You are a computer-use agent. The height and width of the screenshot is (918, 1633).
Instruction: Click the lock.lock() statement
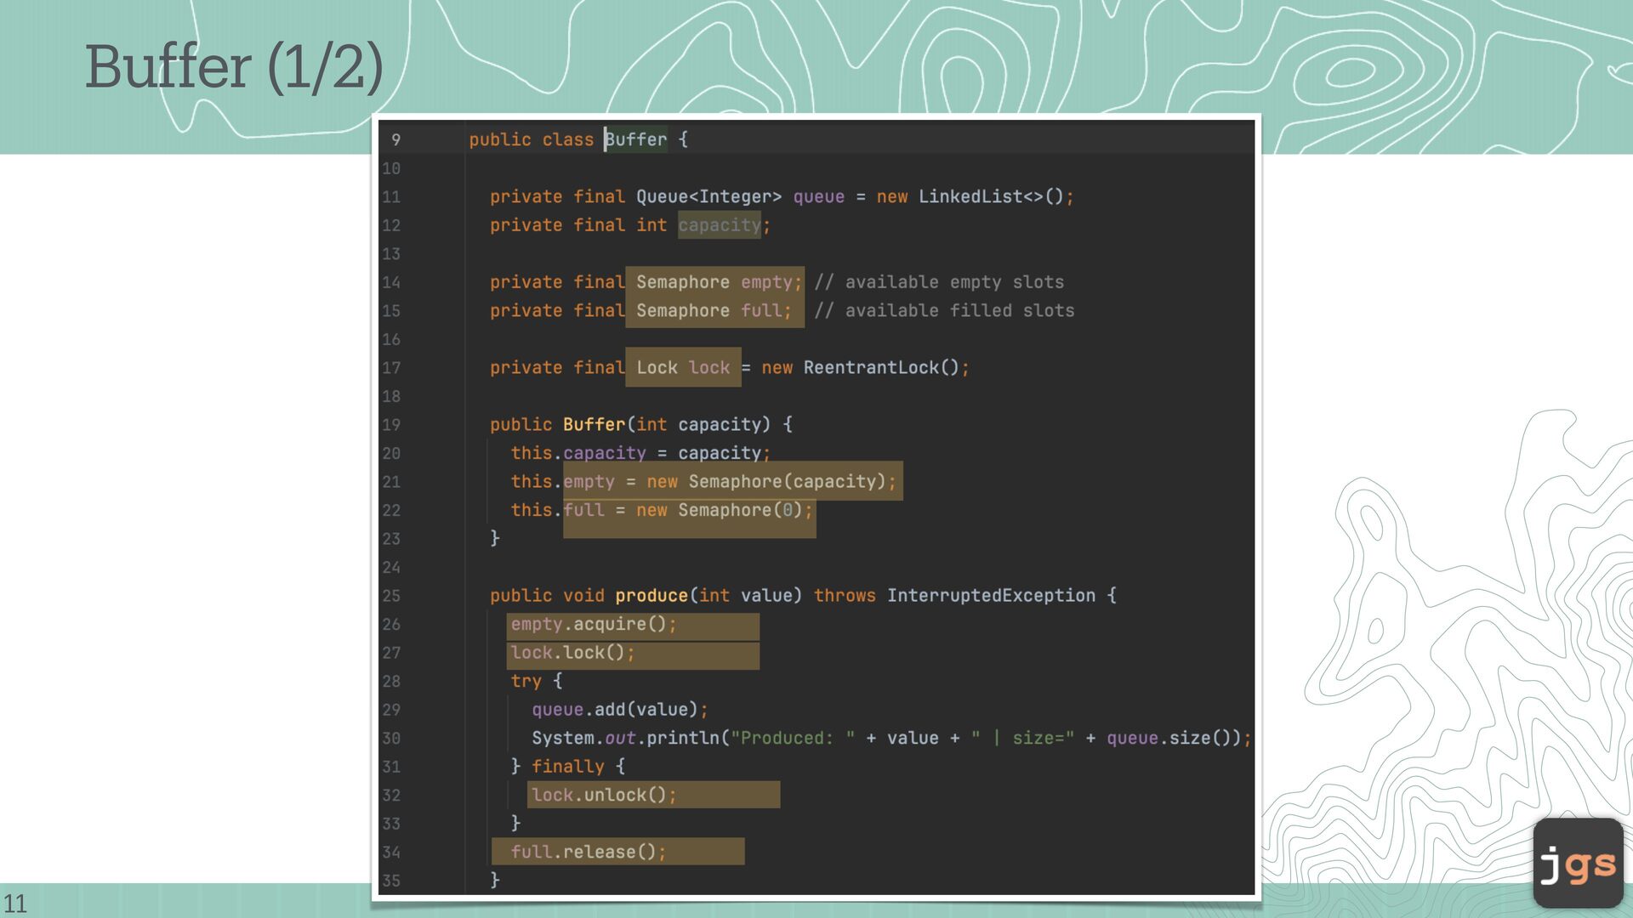point(572,653)
